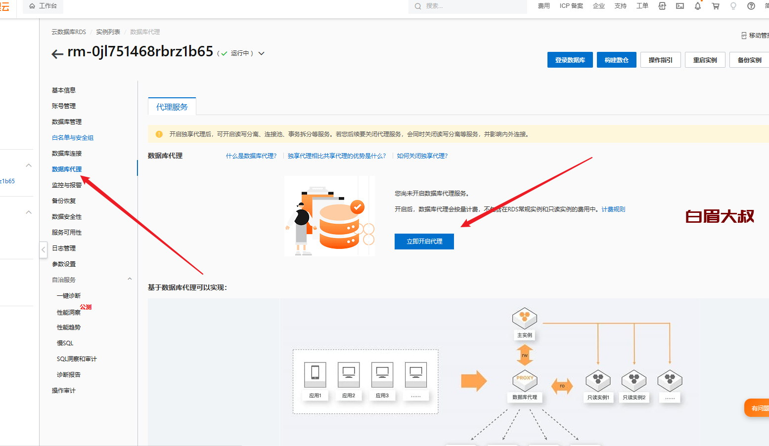Screen dimensions: 769x446
Task: Open 工单 in the top navigation
Action: [642, 6]
